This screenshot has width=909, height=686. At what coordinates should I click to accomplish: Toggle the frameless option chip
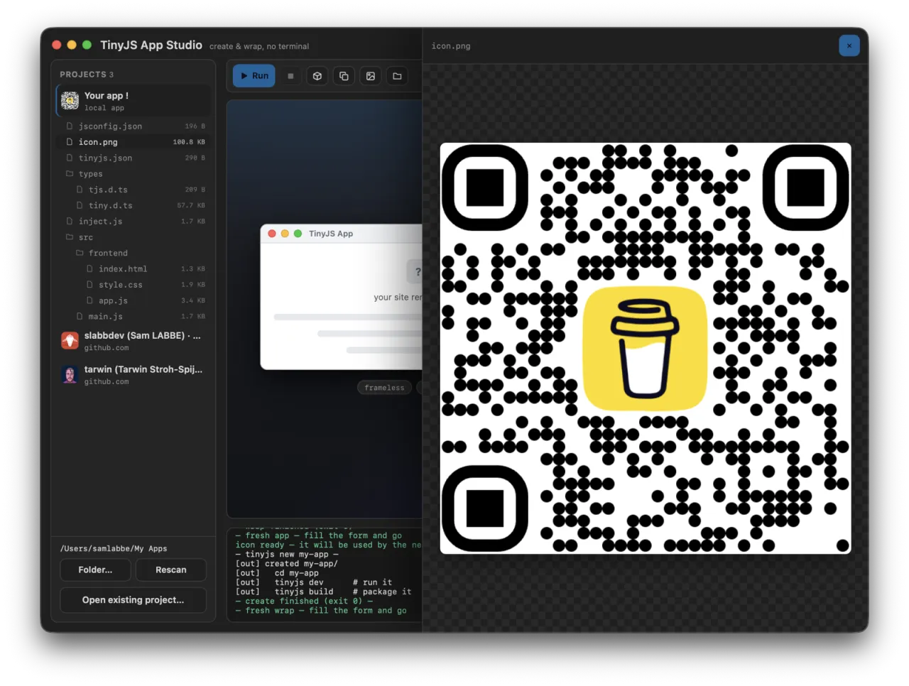(x=384, y=388)
